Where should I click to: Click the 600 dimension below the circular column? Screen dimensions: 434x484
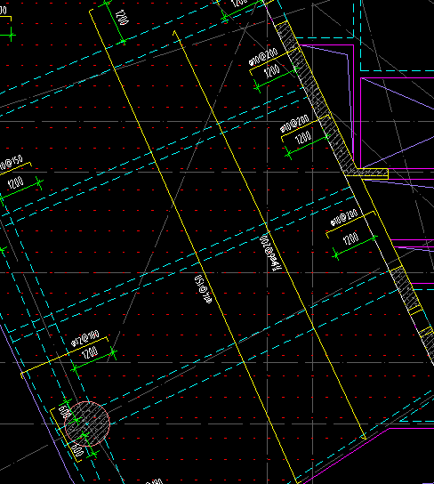pyautogui.click(x=77, y=450)
